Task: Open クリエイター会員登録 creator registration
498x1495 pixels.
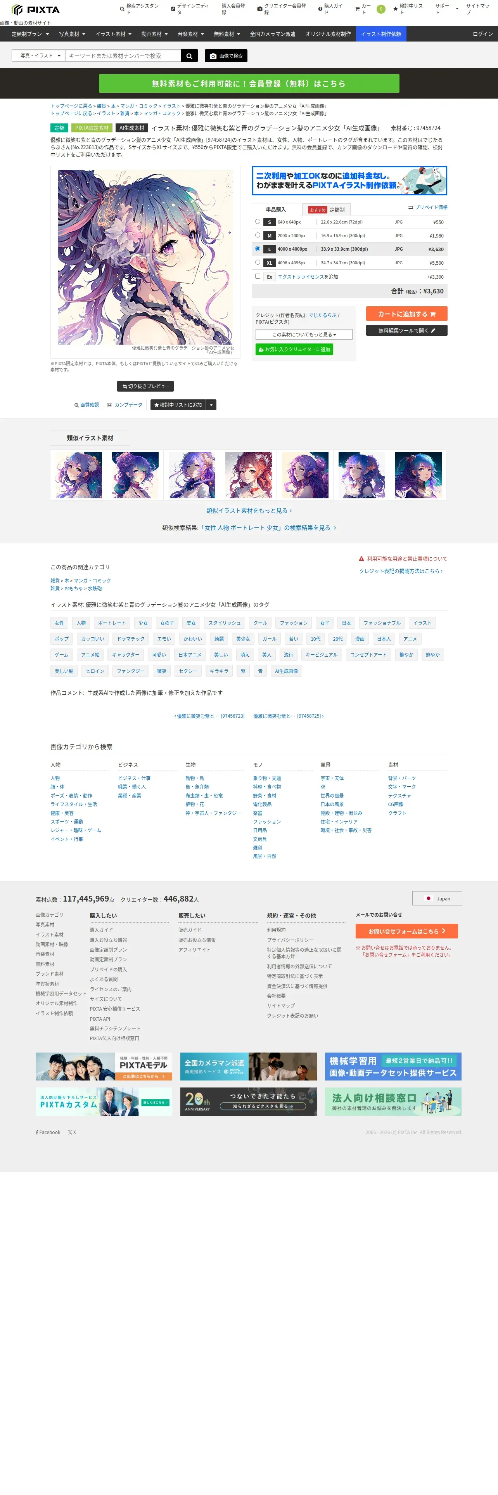Action: (x=282, y=9)
